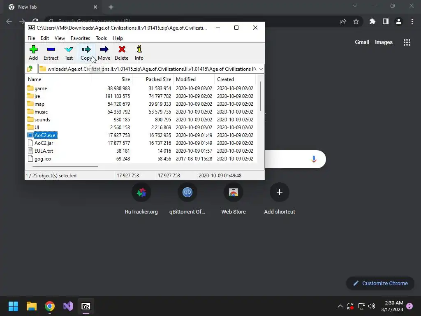Click the Gmail link
Screen dimensions: 421x316
point(362,42)
